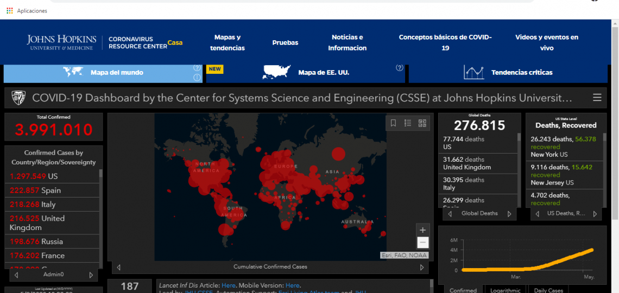Click the NEW badge on US map tab
Viewport: 619px width, 293px height.
tap(215, 69)
